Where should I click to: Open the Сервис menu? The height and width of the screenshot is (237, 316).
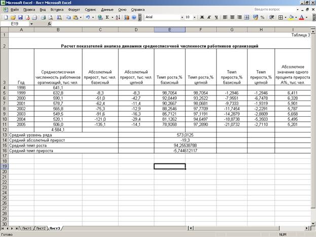[90, 10]
